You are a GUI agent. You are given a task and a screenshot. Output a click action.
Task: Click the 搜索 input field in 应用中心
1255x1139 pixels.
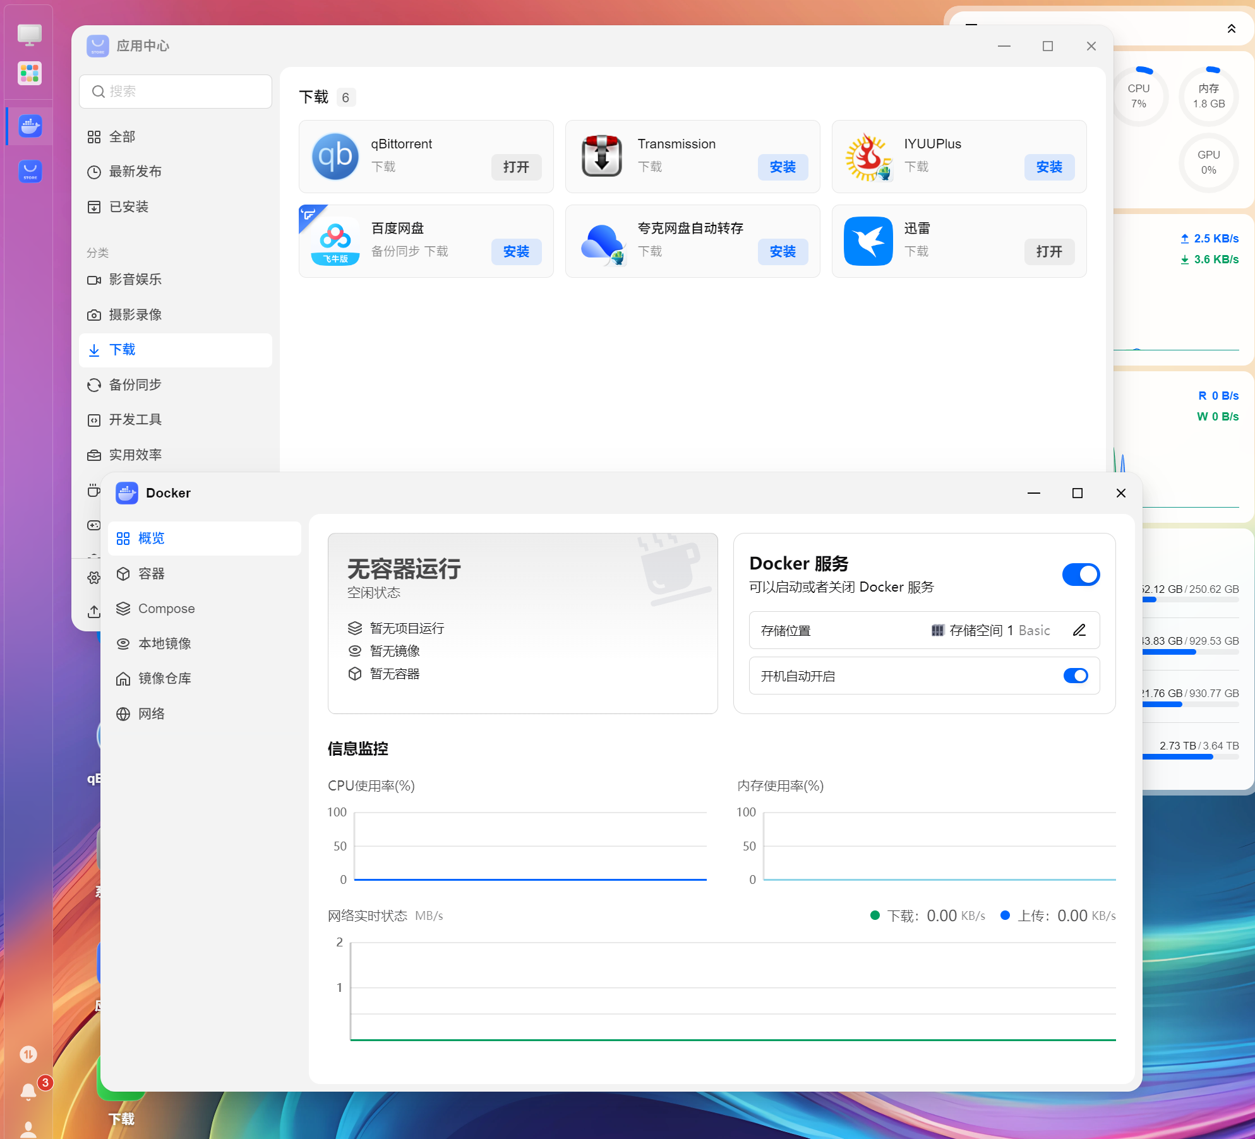pyautogui.click(x=176, y=92)
